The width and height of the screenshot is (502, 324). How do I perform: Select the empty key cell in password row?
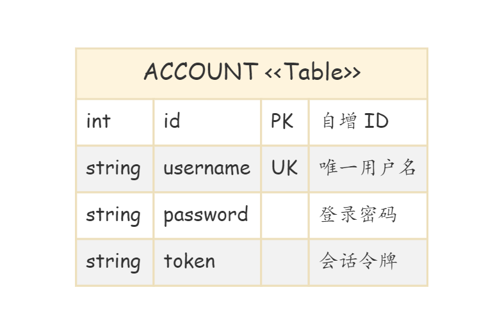pos(284,215)
